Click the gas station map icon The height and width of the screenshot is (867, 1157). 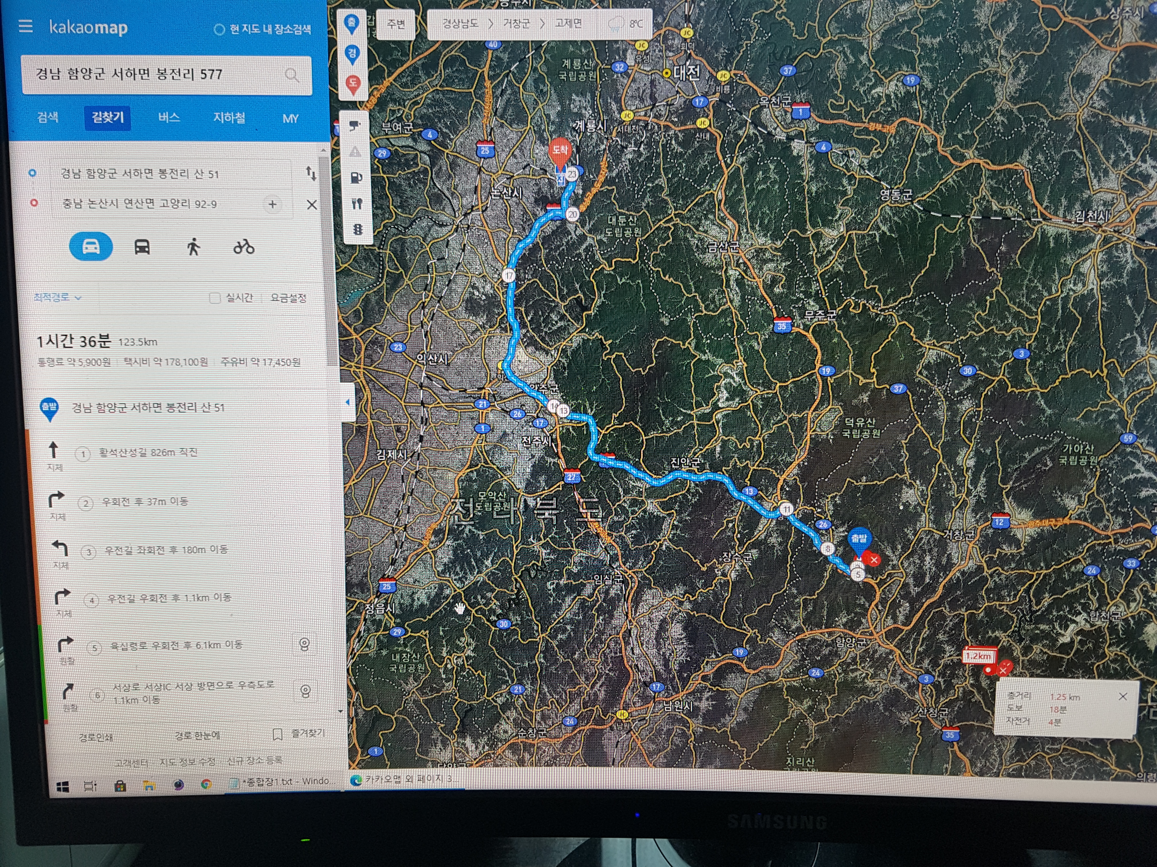(x=356, y=178)
